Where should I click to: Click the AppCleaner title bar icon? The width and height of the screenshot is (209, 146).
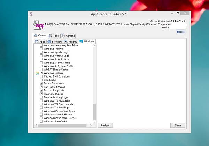31,14
